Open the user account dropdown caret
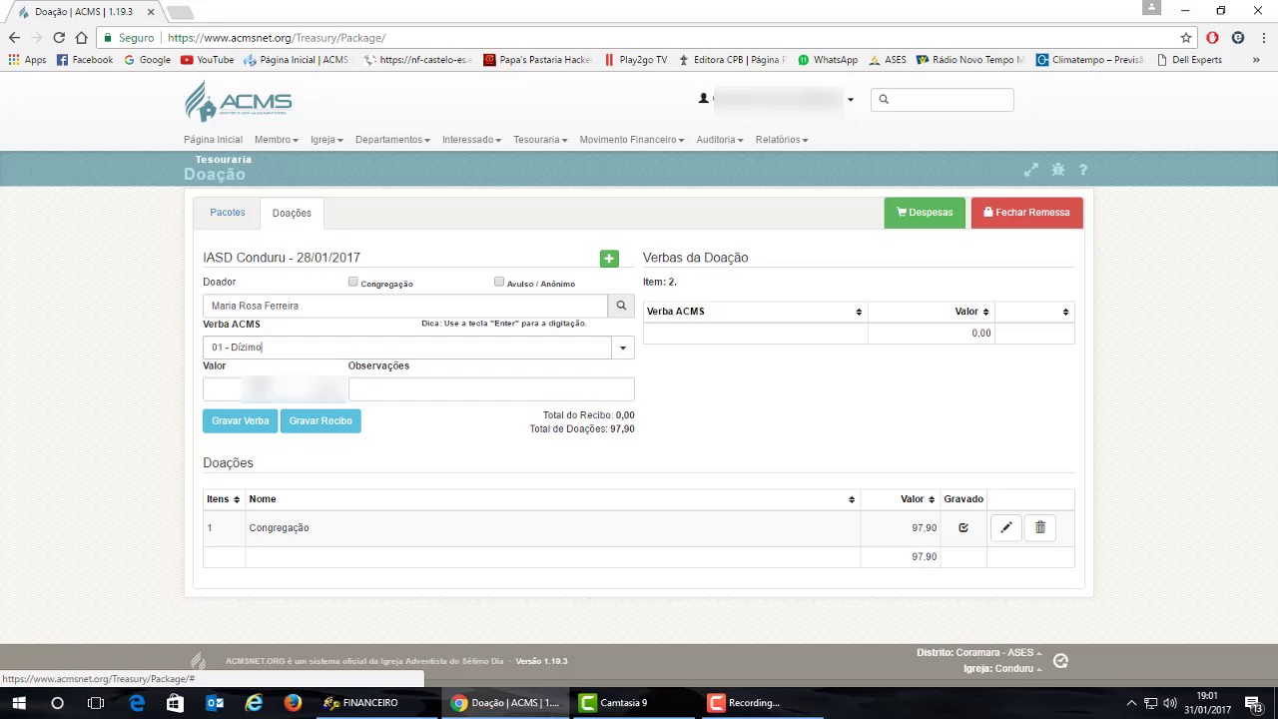This screenshot has height=719, width=1278. [x=851, y=100]
